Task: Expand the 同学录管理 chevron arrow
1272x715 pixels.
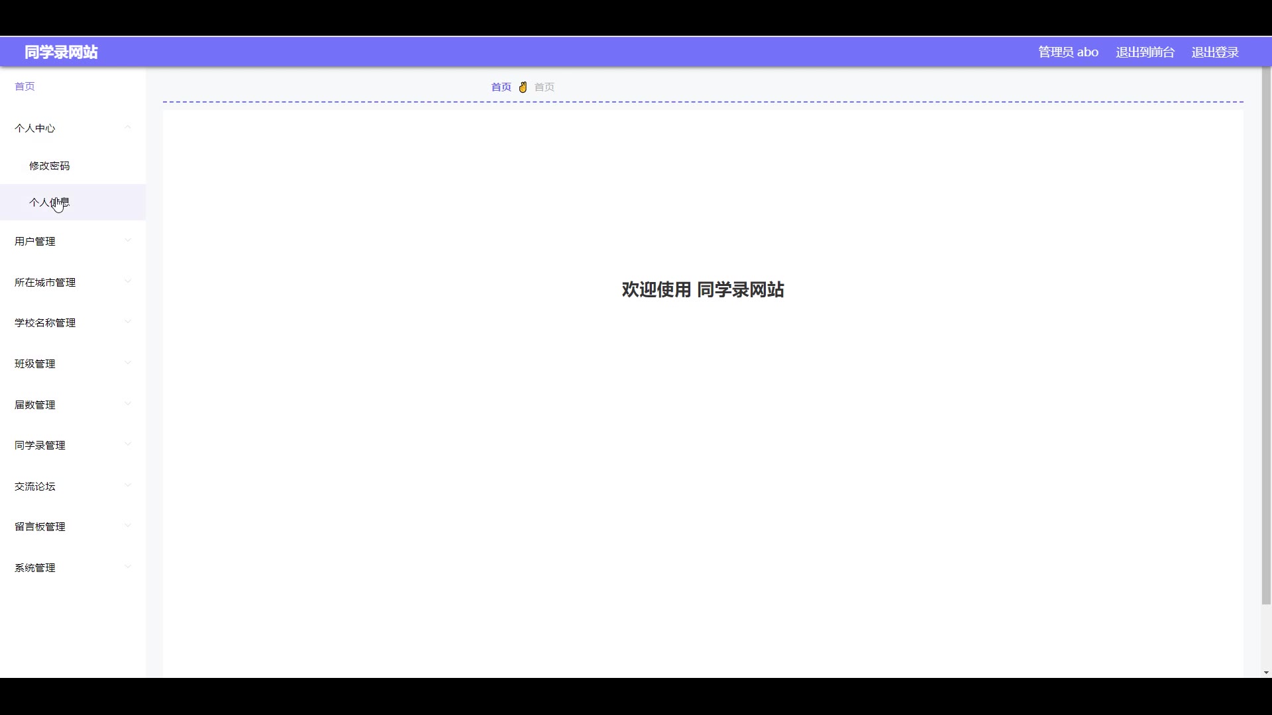Action: pos(128,444)
